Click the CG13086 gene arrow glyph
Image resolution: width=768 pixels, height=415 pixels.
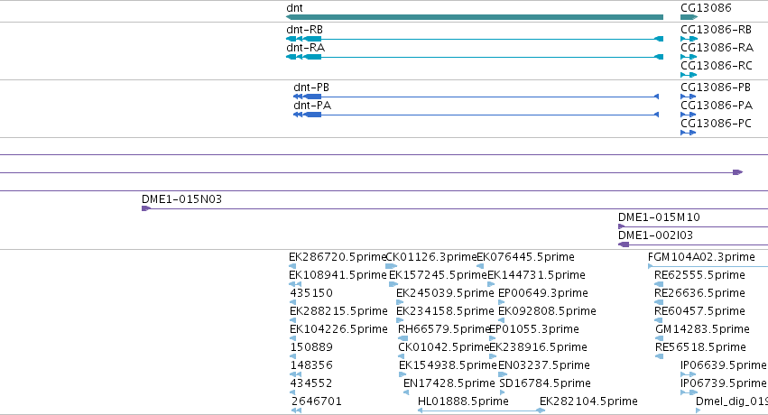(x=689, y=17)
